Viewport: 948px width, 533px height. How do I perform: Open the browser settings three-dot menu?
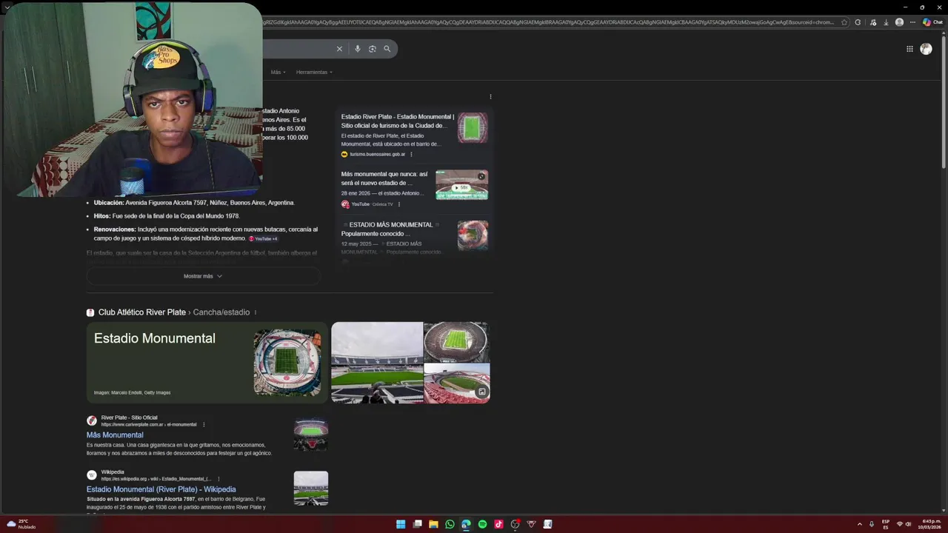pyautogui.click(x=912, y=22)
